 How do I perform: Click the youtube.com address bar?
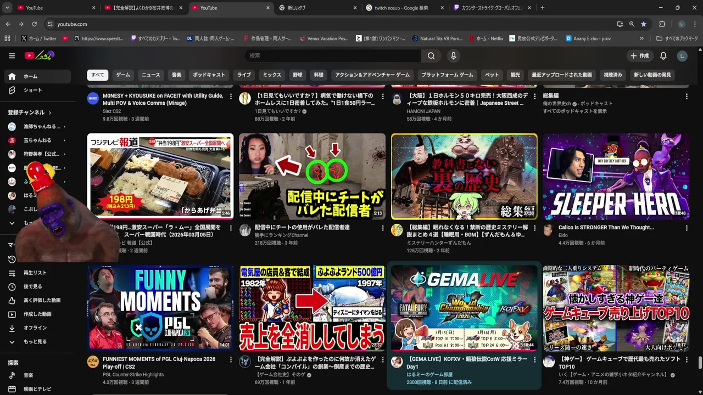(330, 24)
